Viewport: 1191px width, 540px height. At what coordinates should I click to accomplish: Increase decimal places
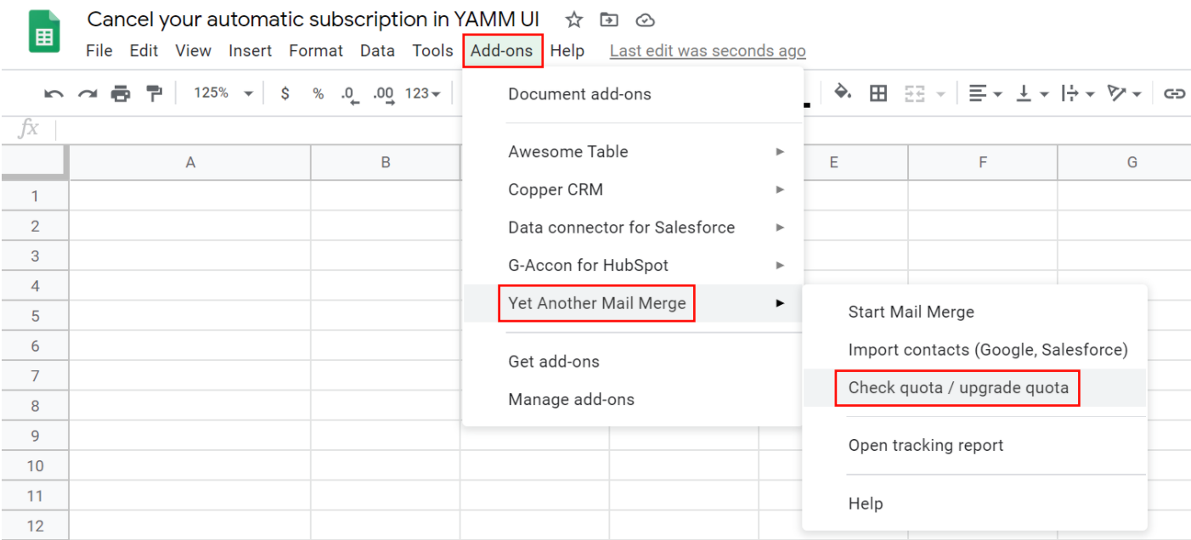click(x=383, y=94)
